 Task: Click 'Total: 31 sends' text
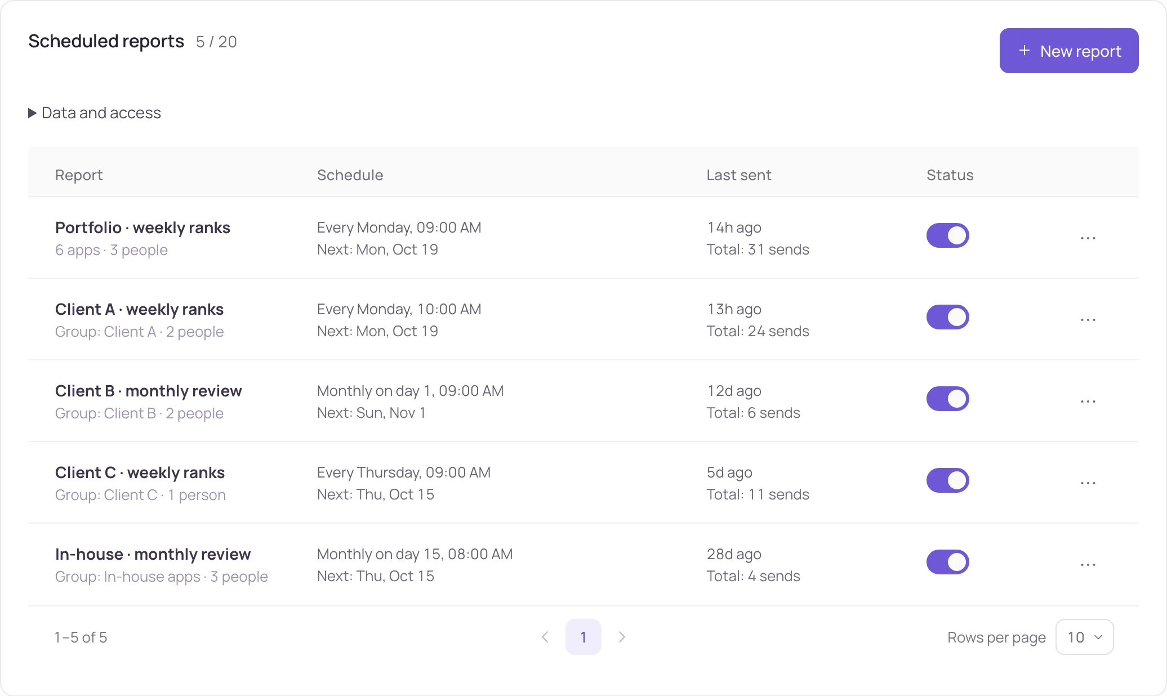click(x=758, y=249)
